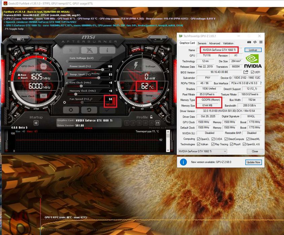The width and height of the screenshot is (284, 235).
Task: Click the Memory Clock slider handle
Action: coord(76,94)
